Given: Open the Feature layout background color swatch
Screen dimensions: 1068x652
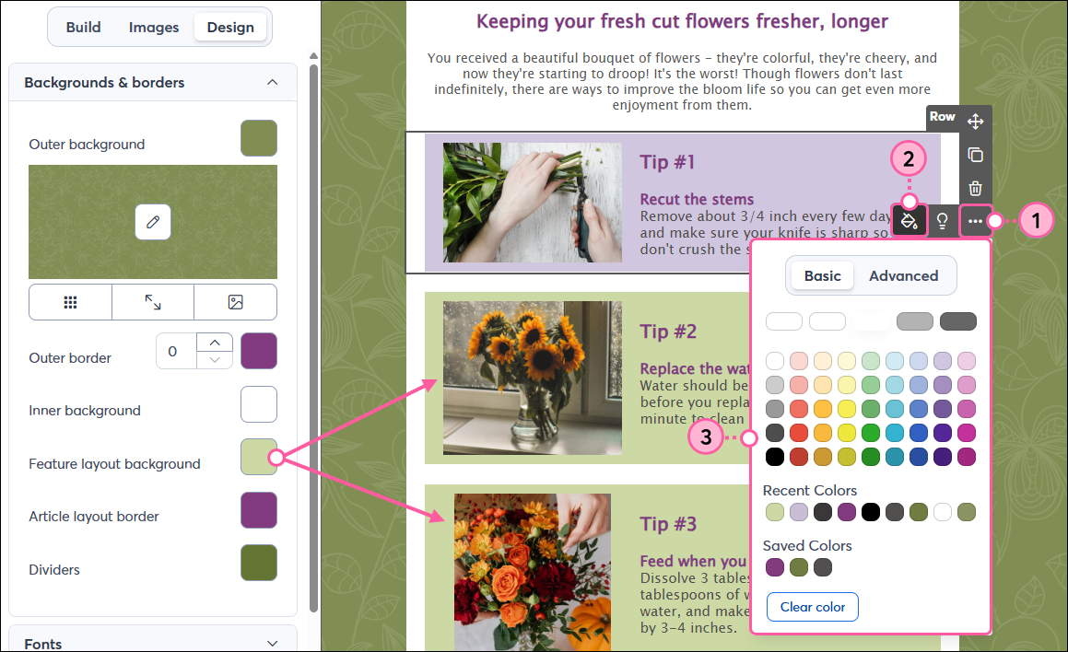Looking at the screenshot, I should 259,458.
